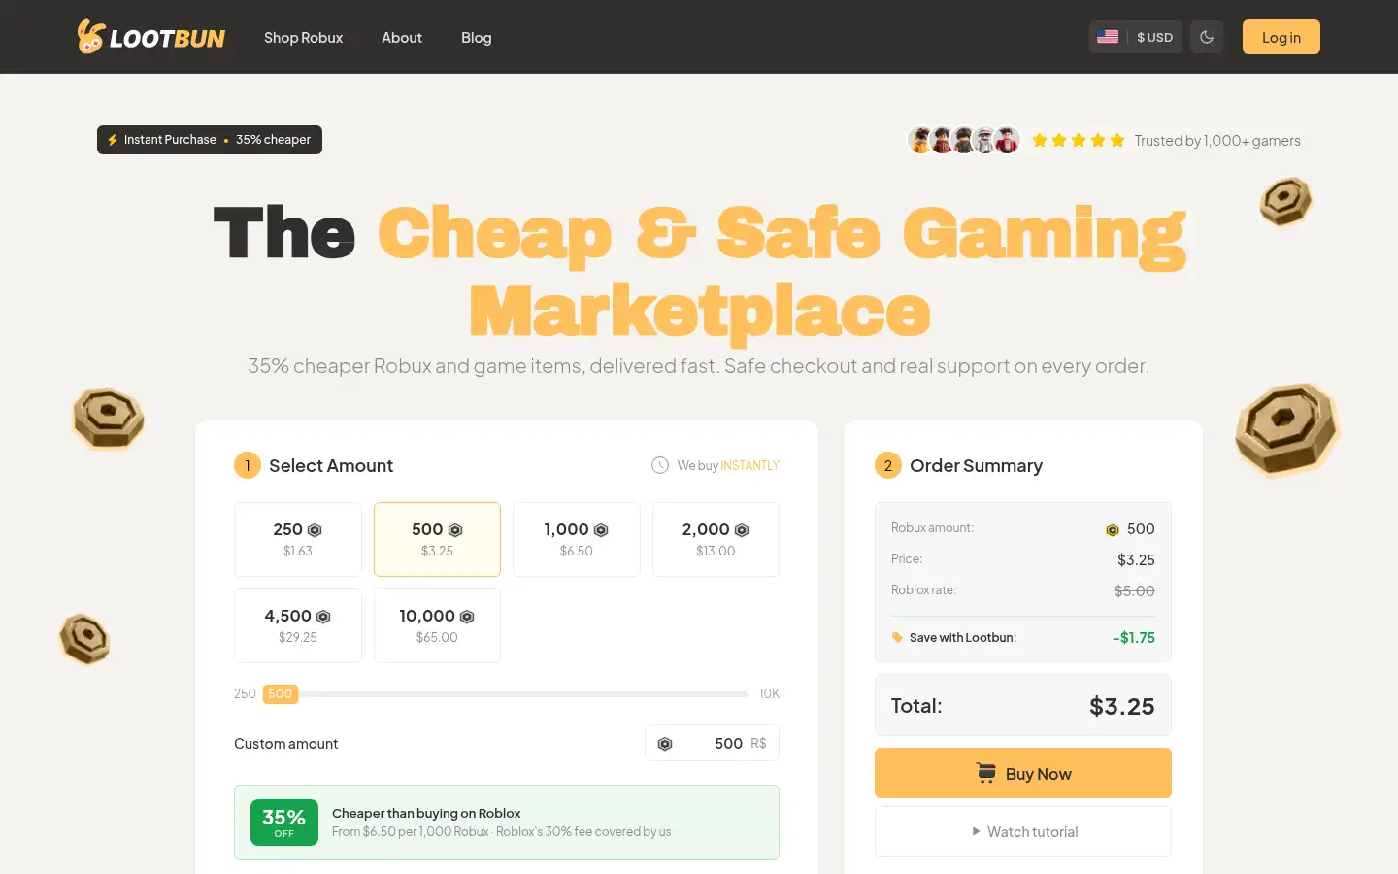
Task: Click the Log in button
Action: click(1281, 37)
